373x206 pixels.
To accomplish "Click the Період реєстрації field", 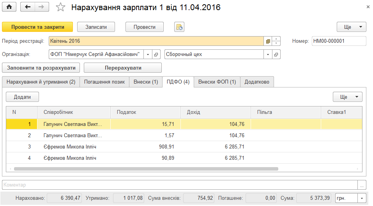I will coord(156,41).
